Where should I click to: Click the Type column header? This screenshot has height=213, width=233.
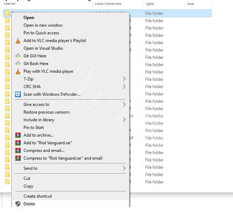(150, 3)
